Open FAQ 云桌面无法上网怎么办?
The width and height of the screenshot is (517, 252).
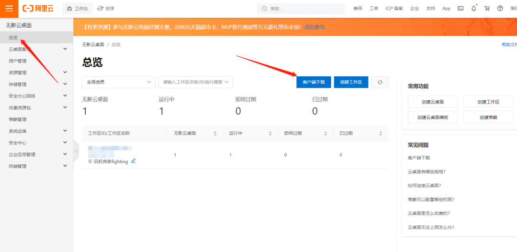431,227
